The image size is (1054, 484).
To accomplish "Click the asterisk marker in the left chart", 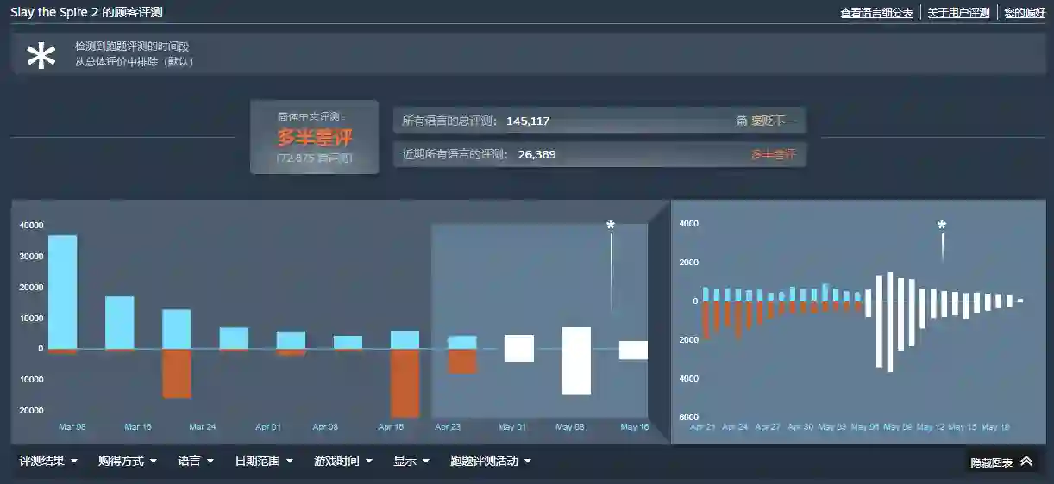I will click(x=611, y=226).
